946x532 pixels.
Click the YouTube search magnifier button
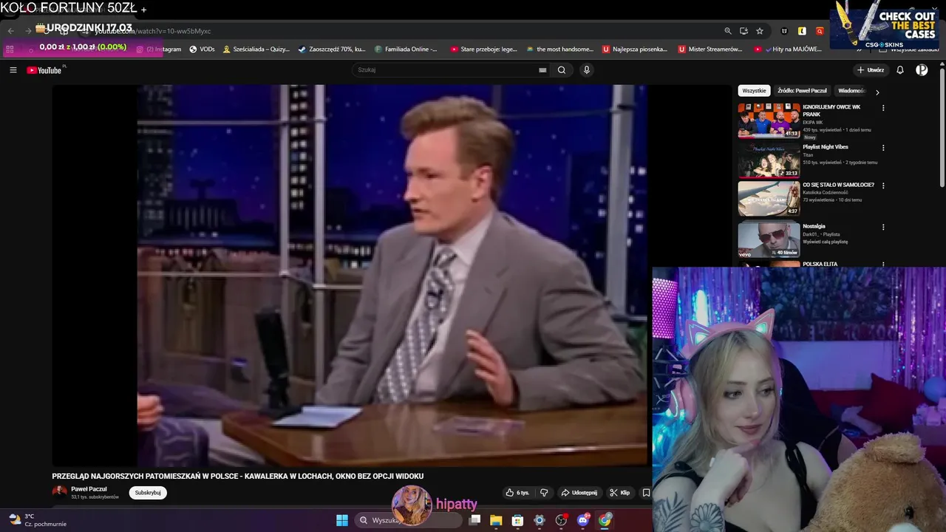[x=562, y=70]
